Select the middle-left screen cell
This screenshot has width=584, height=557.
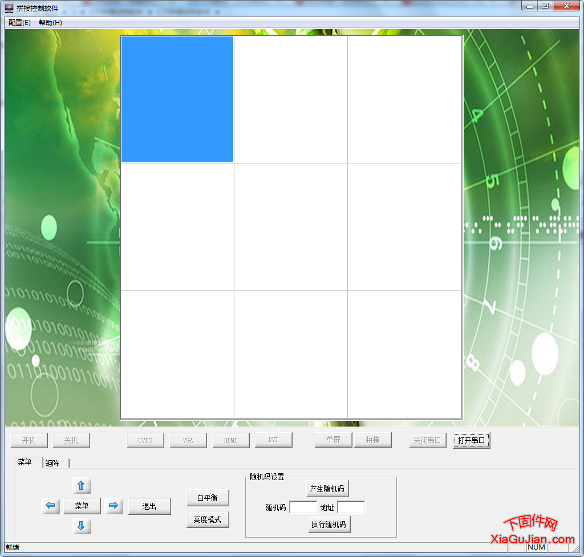177,227
